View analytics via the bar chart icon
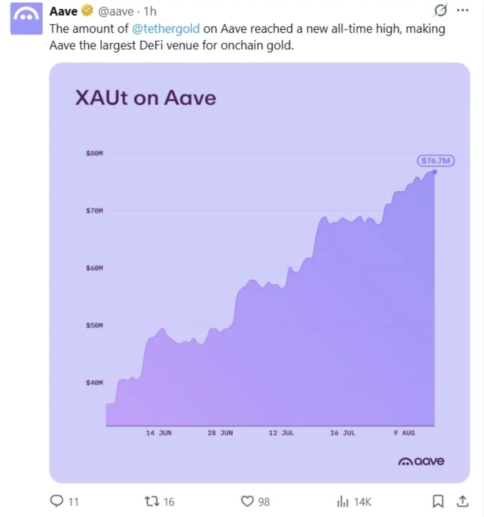The height and width of the screenshot is (517, 484). 343,502
